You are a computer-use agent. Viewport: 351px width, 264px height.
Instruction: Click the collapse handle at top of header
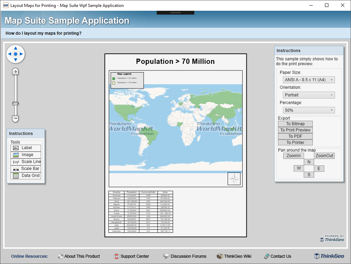point(175,13)
